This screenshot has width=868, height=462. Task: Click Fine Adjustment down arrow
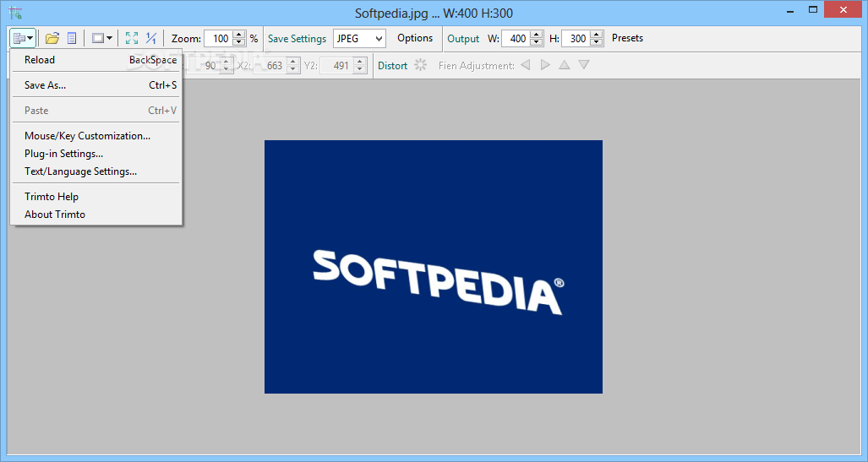point(583,65)
